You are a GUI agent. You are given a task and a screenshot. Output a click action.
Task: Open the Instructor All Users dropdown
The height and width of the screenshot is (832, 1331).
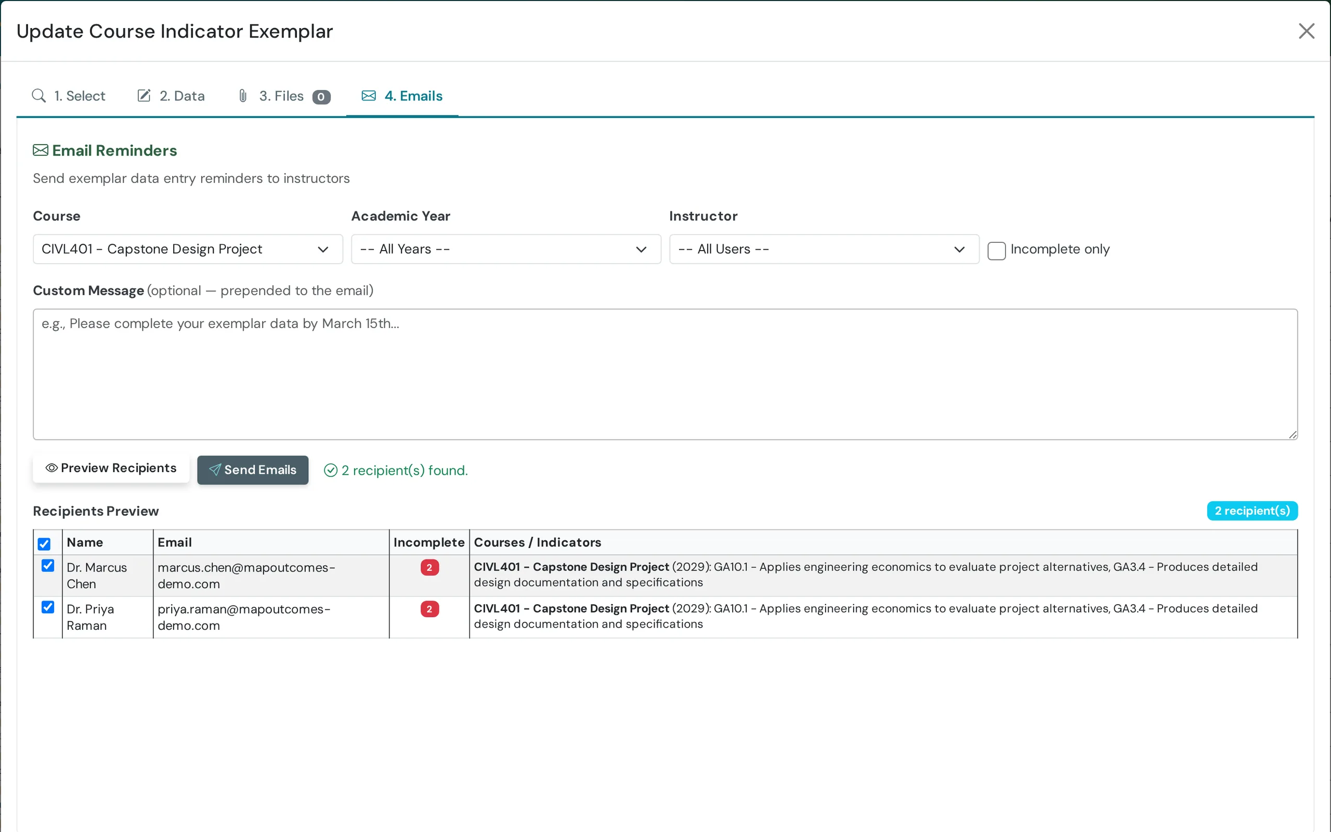(824, 249)
